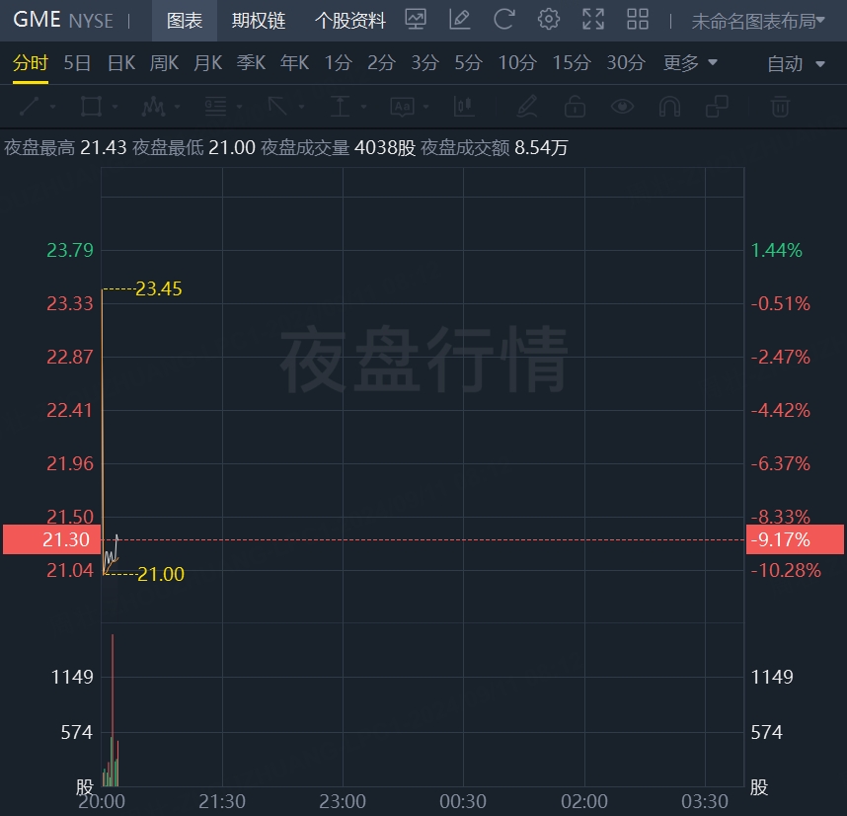Screen dimensions: 847x816
Task: Select the 15分 timeframe
Action: 572,63
